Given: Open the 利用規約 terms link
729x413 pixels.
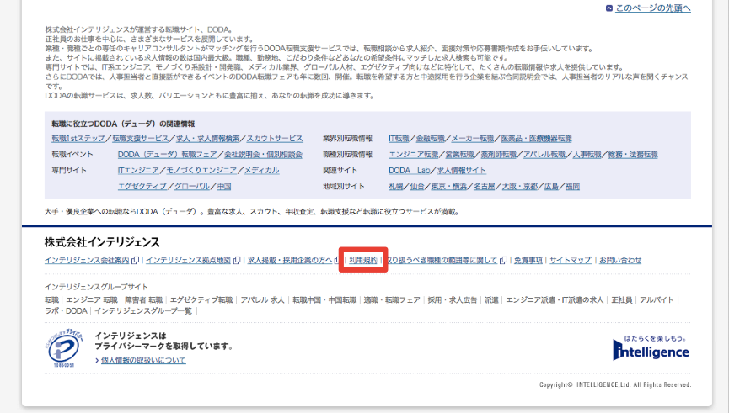Looking at the screenshot, I should click(x=362, y=261).
